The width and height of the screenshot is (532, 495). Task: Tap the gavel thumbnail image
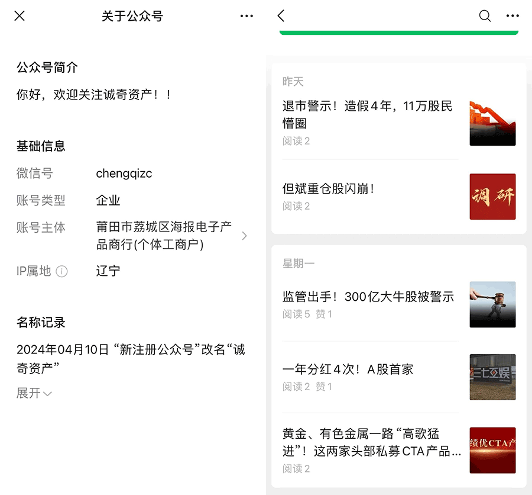[492, 304]
